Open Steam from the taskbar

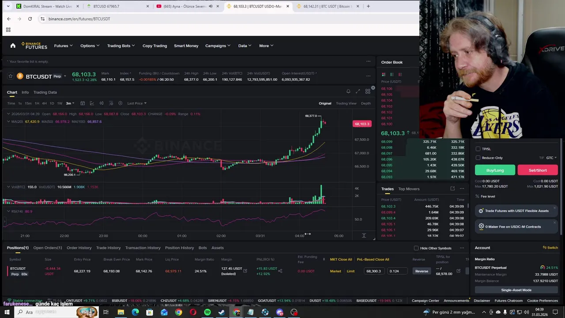point(222,312)
